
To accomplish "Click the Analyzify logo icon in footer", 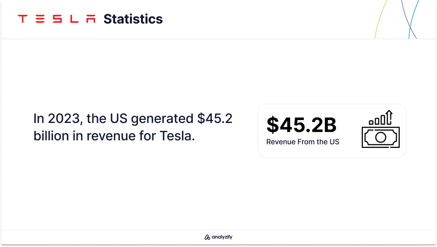I will [207, 238].
